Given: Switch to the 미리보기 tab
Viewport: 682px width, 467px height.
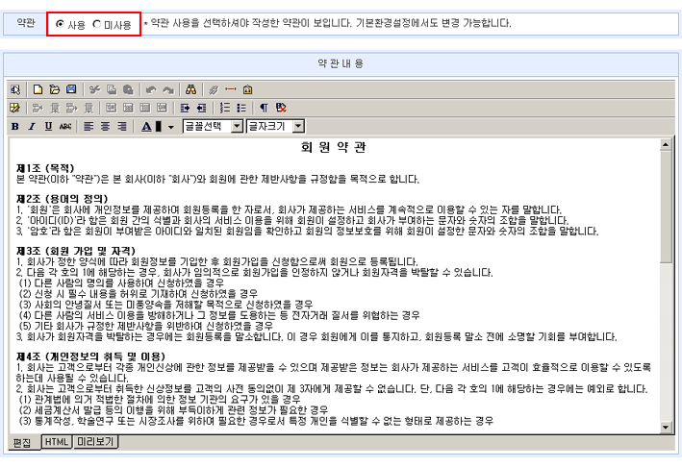Looking at the screenshot, I should tap(96, 441).
